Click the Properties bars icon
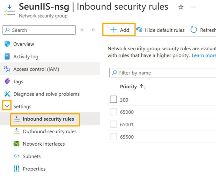Image resolution: width=216 pixels, height=178 pixels. point(16,169)
